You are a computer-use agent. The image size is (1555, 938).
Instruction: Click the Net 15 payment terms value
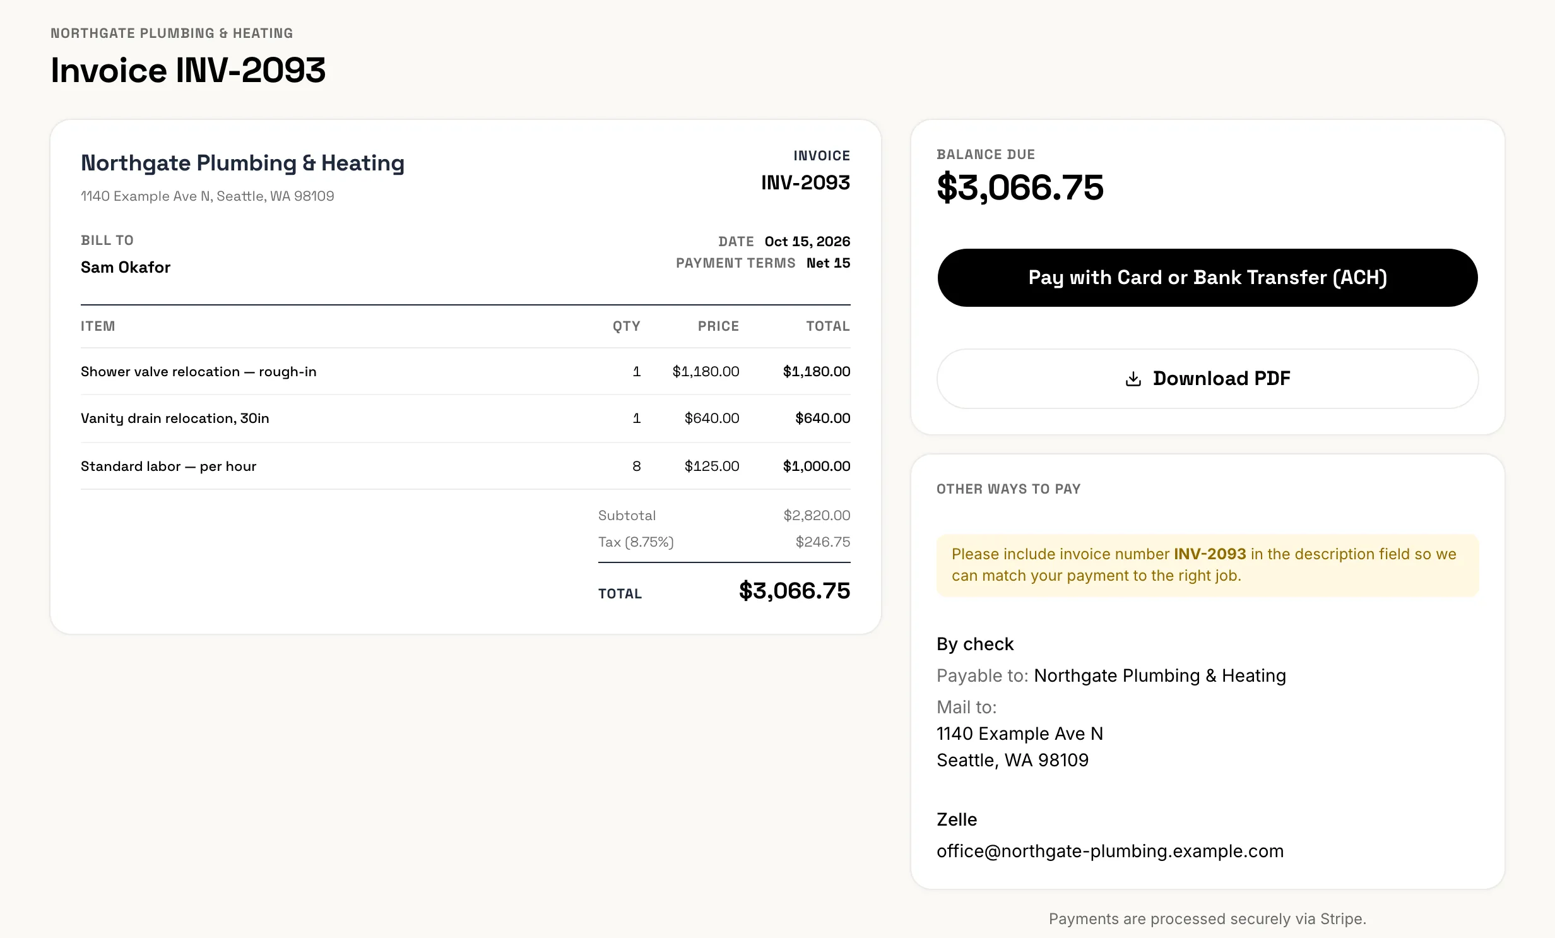[828, 263]
